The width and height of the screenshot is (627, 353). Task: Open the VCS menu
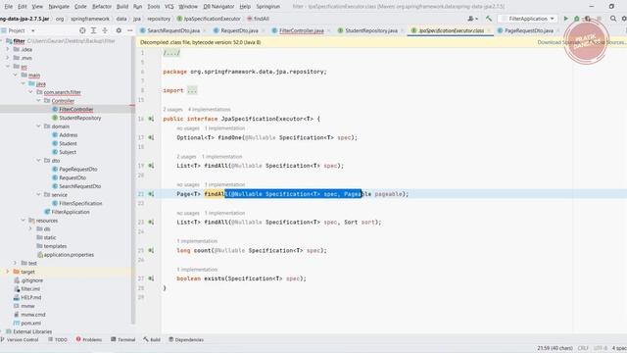point(169,7)
